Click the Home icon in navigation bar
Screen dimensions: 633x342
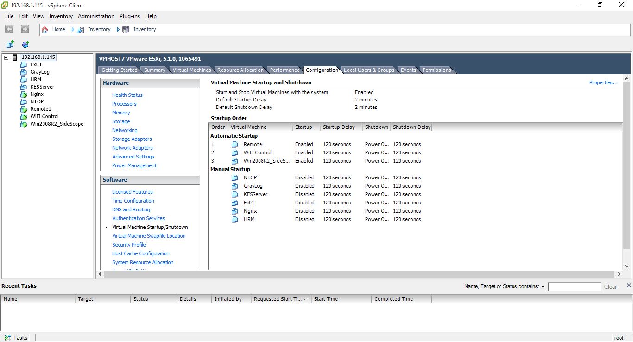45,29
